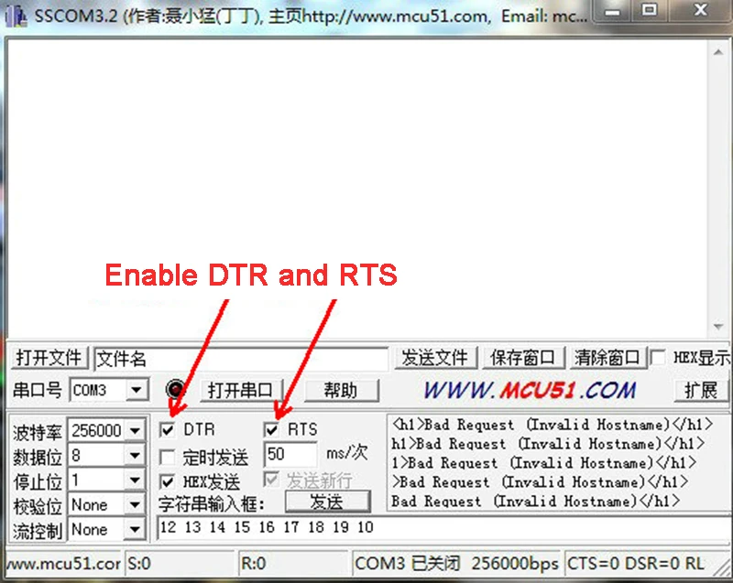Click the red serial port status indicator
This screenshot has height=583, width=733.
(x=176, y=389)
